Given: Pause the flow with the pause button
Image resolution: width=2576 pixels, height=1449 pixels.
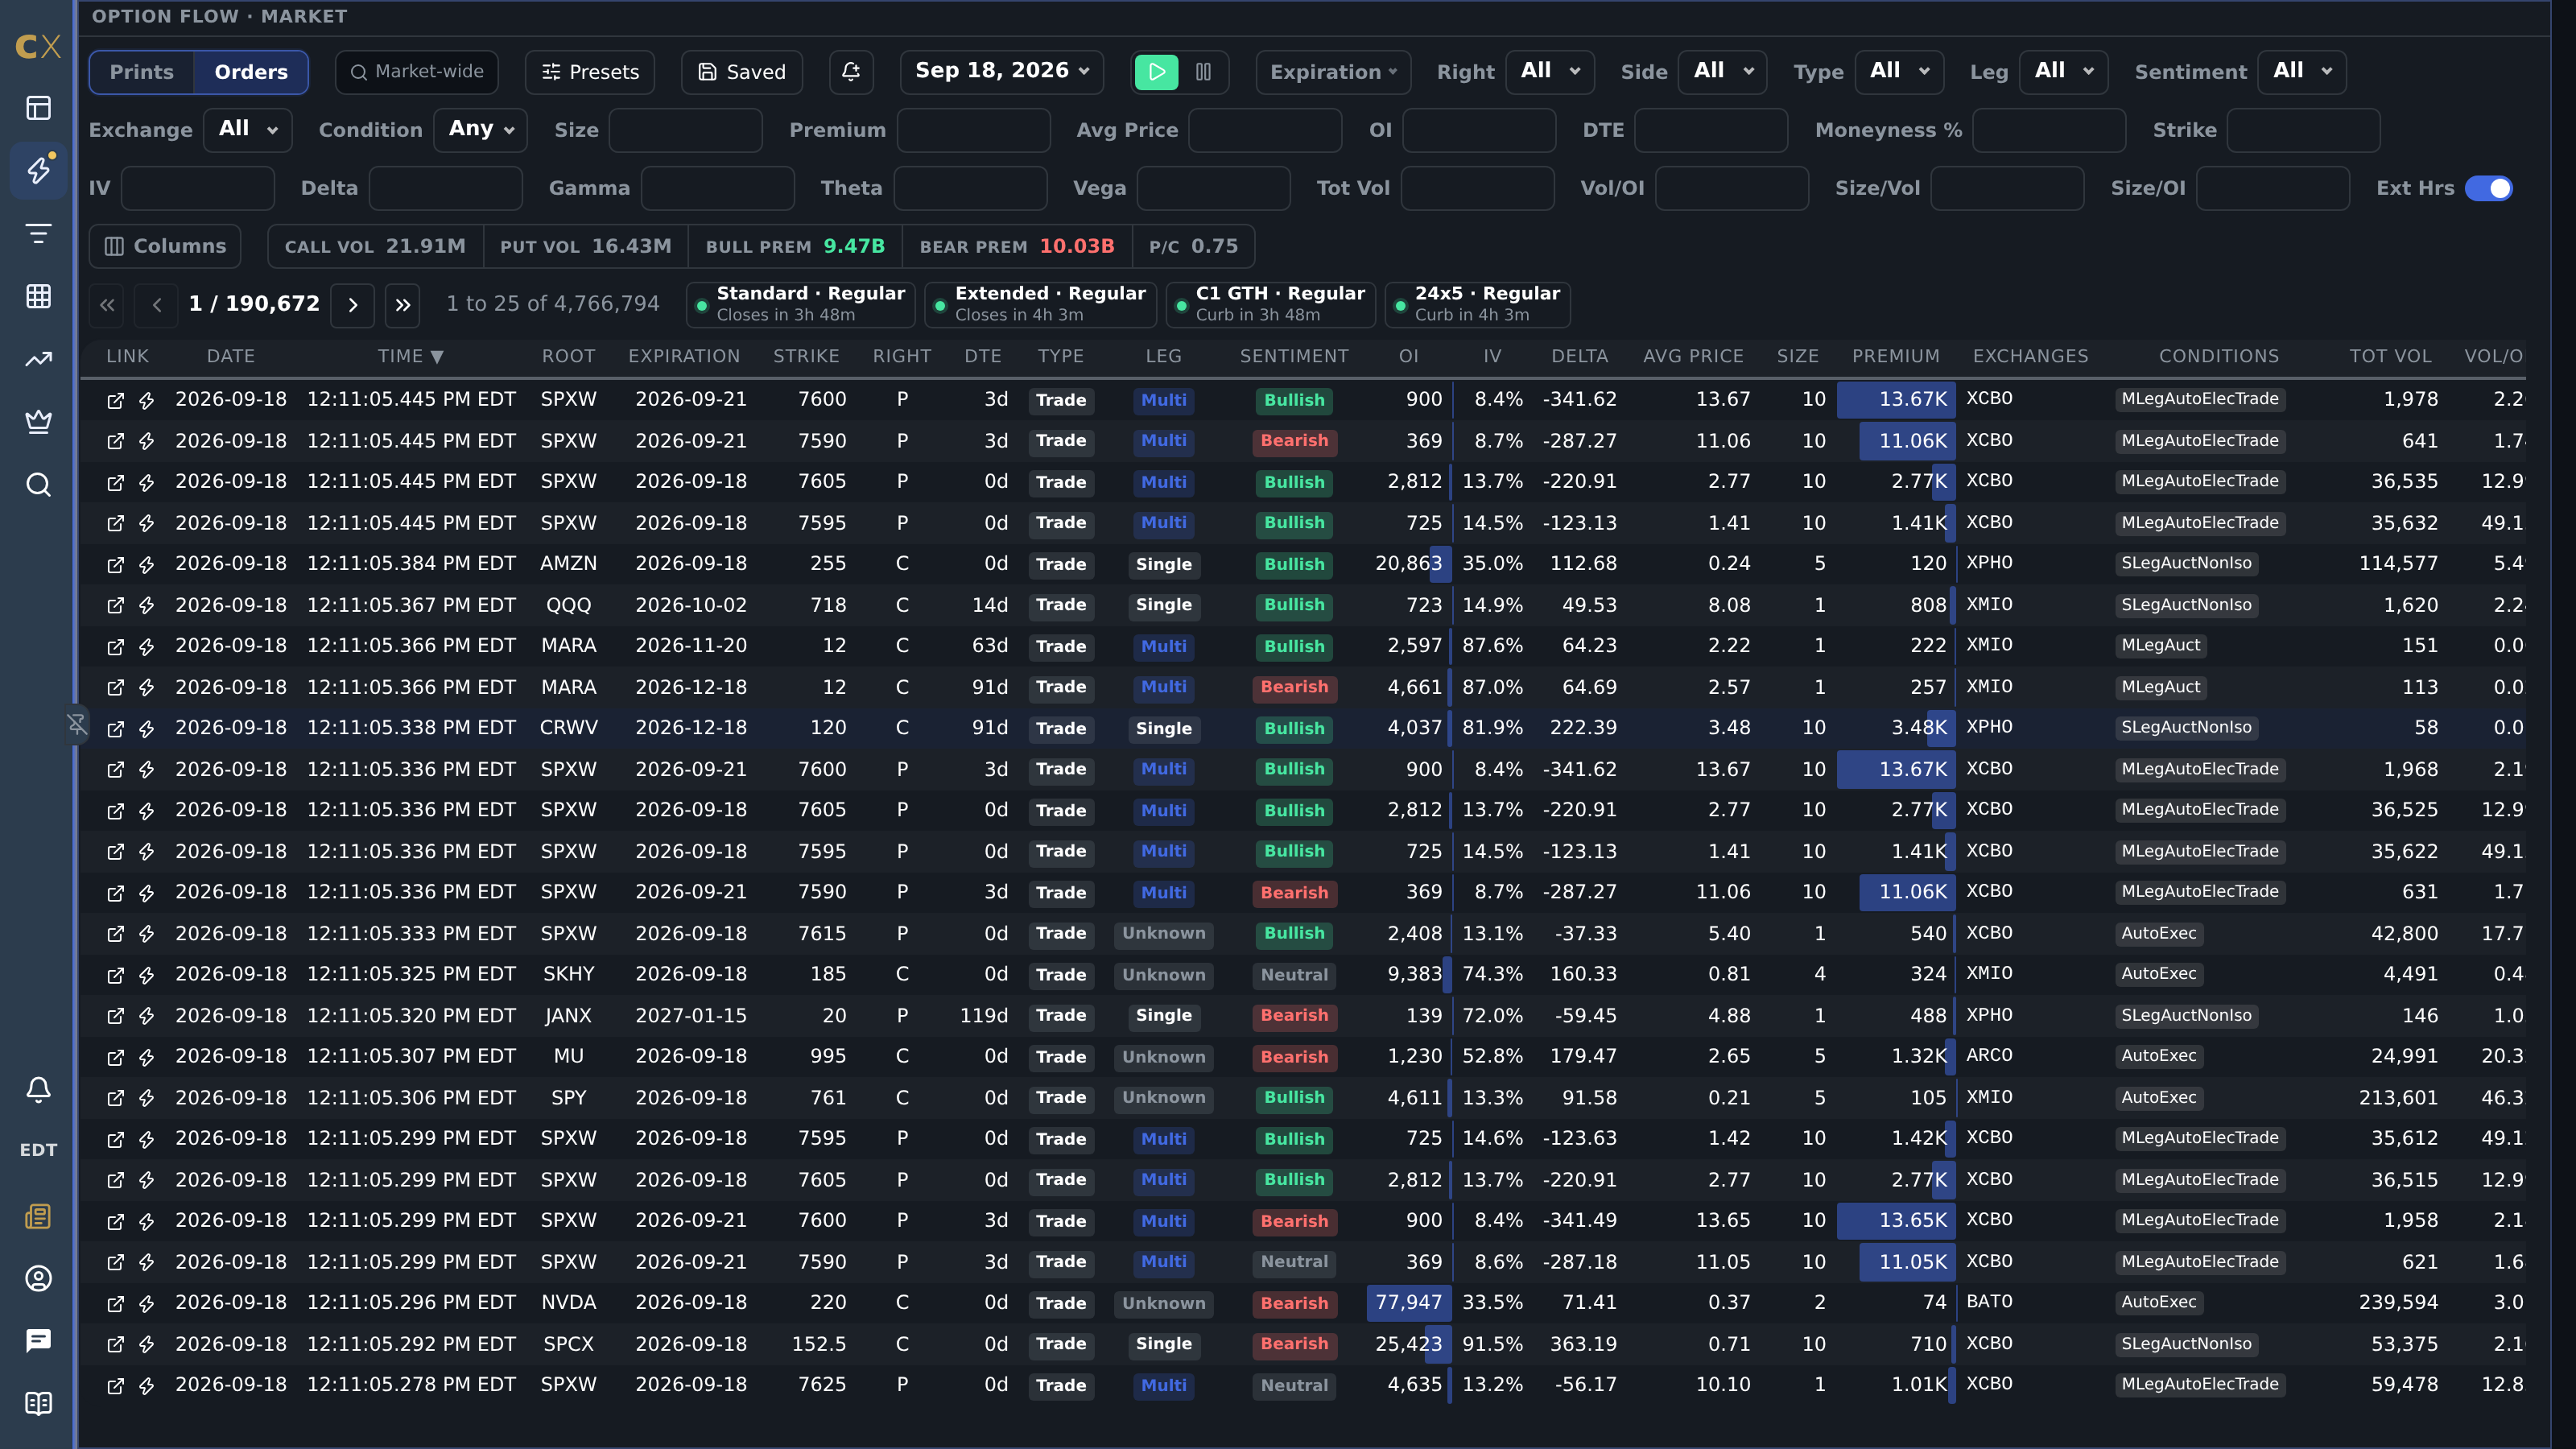Looking at the screenshot, I should tap(1203, 72).
